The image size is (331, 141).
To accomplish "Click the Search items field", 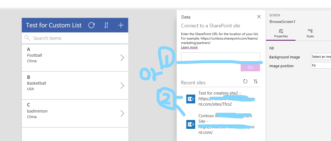I will (75, 38).
